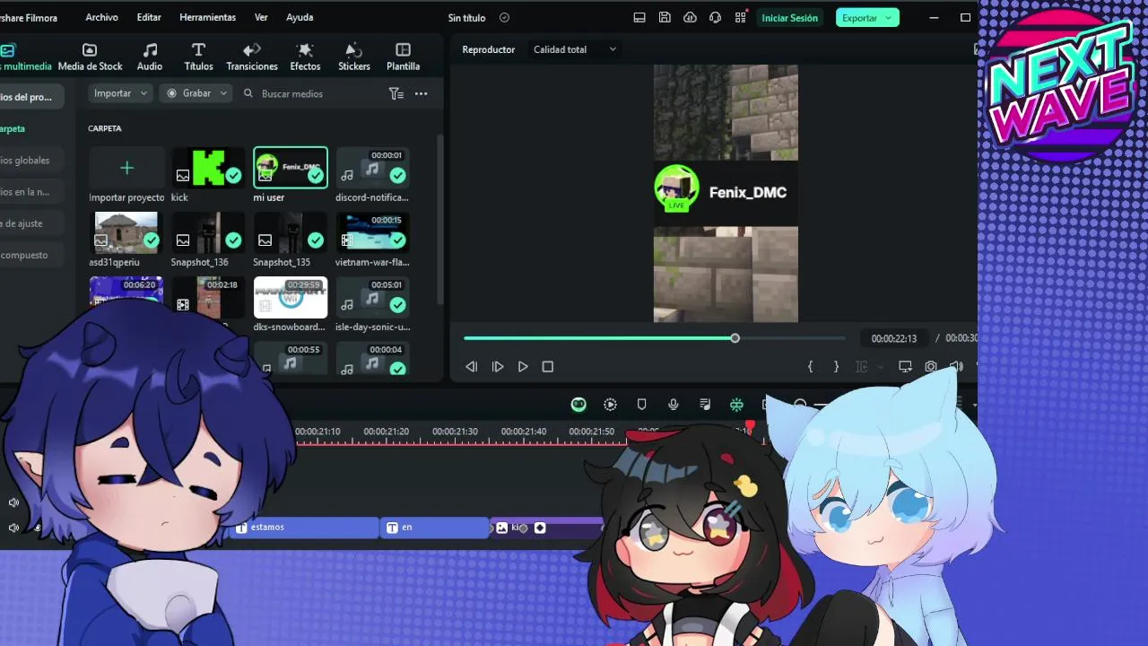Open the Audio tab
Image resolution: width=1148 pixels, height=646 pixels.
click(150, 57)
